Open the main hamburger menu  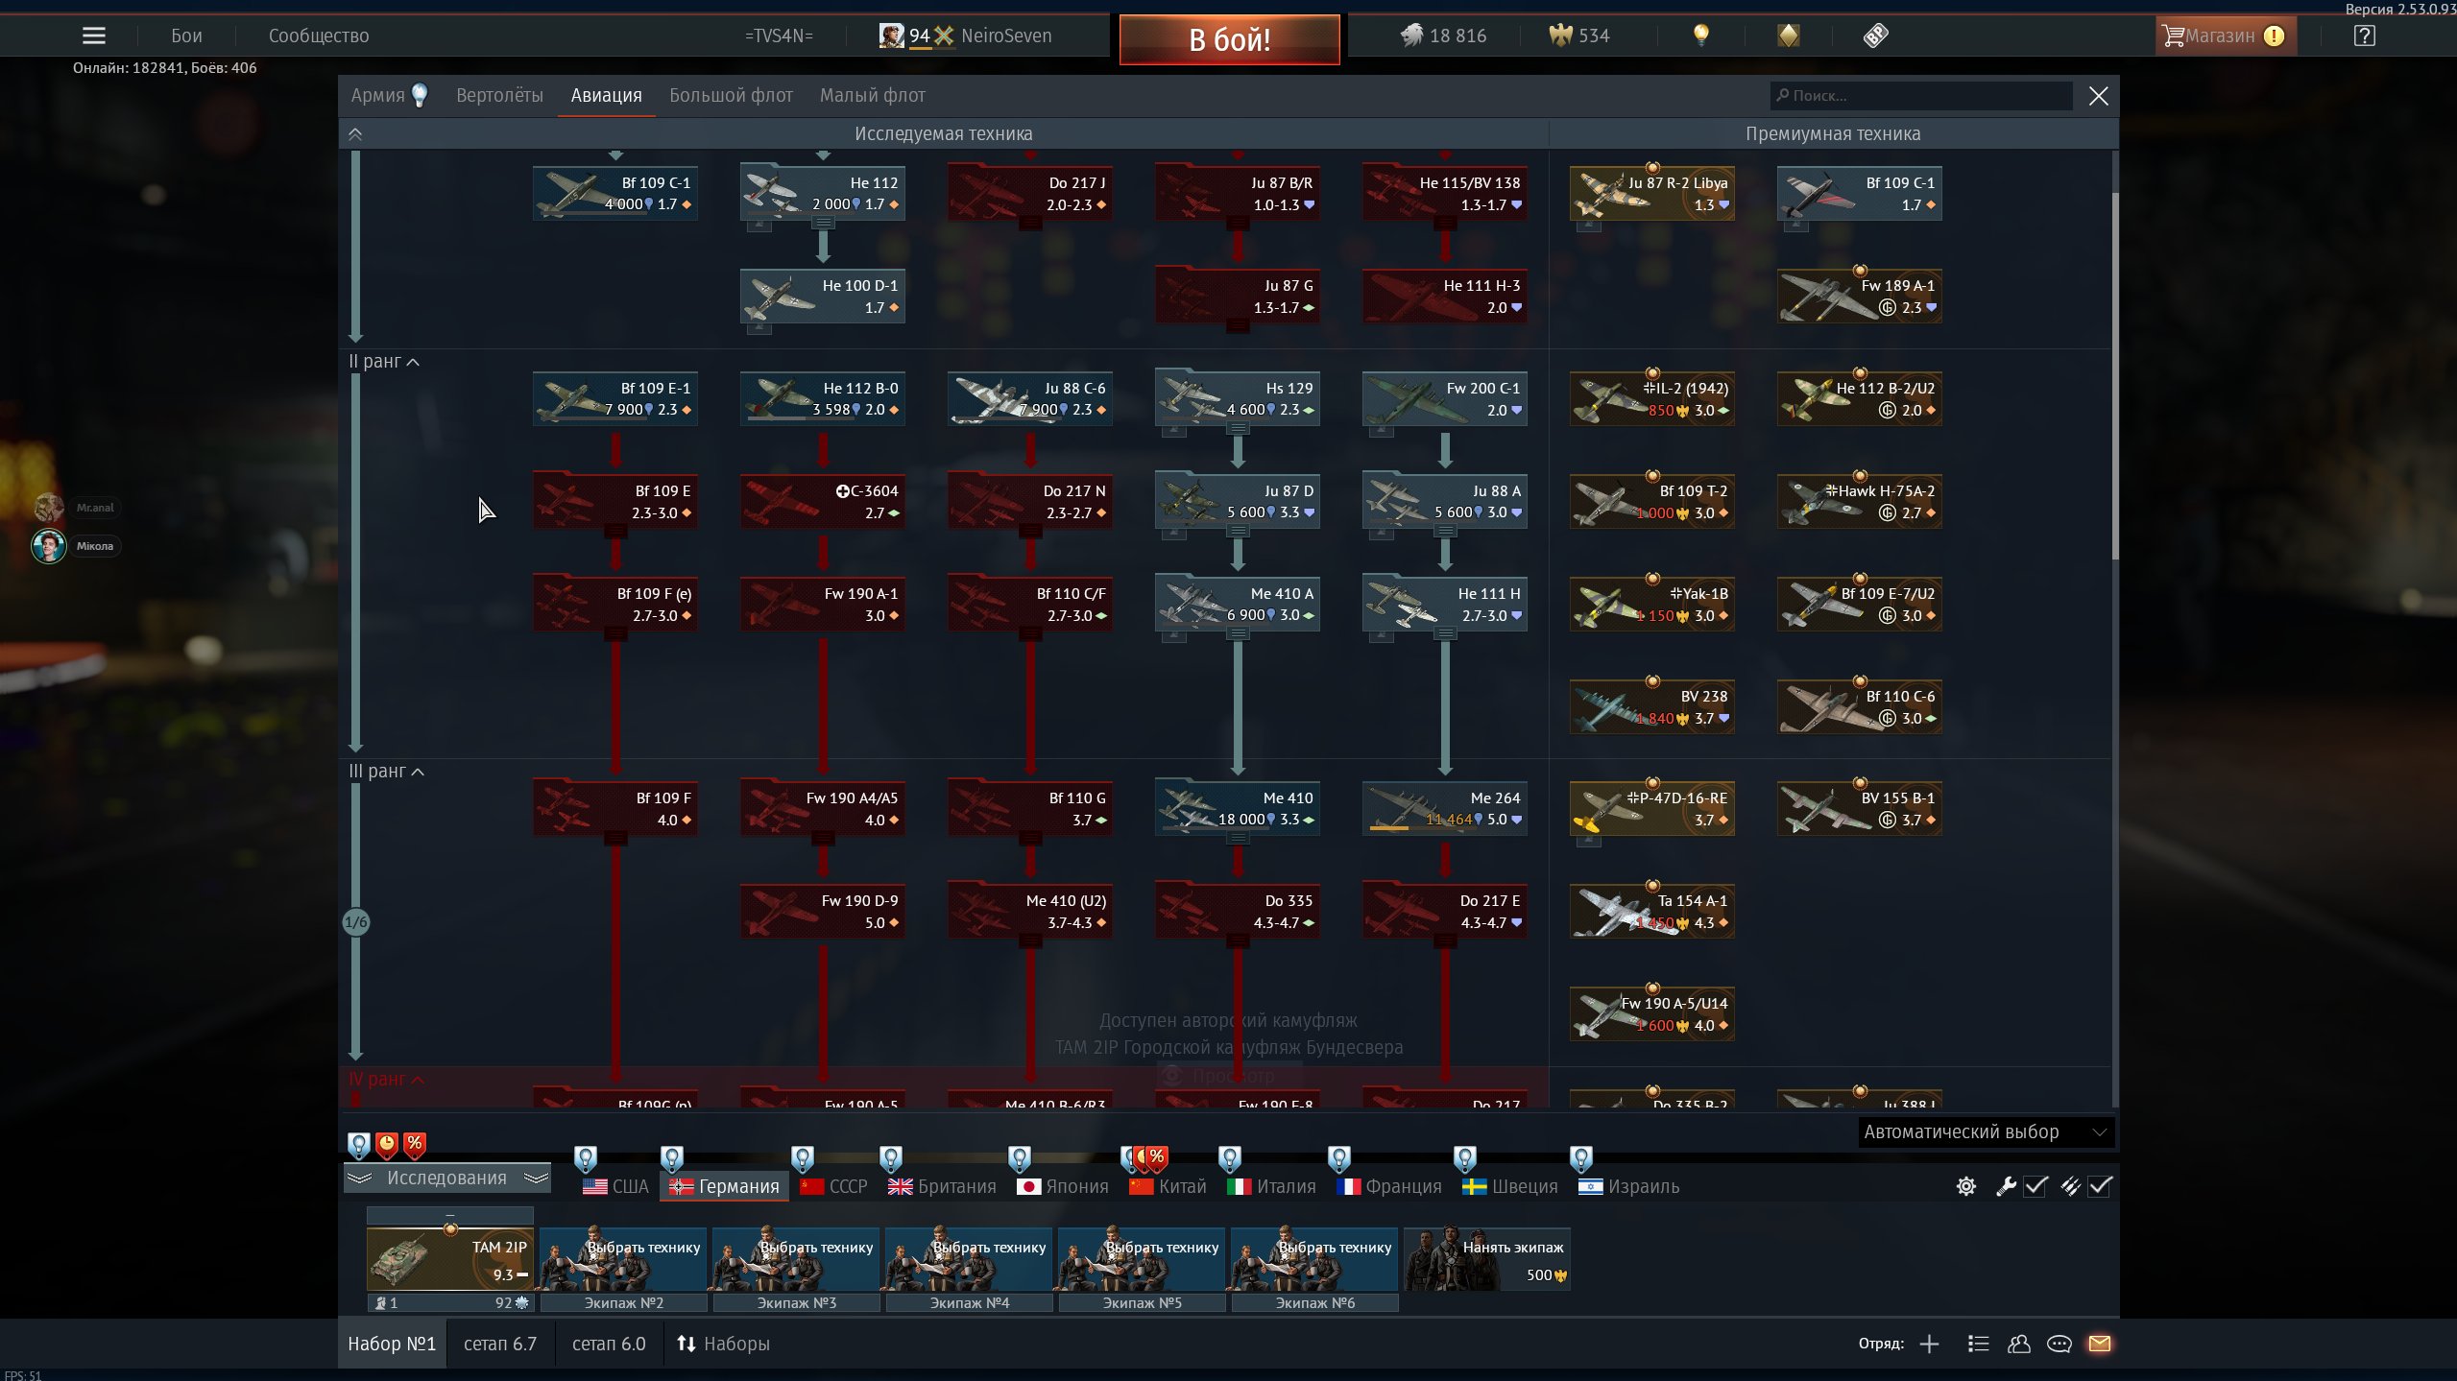pos(93,36)
